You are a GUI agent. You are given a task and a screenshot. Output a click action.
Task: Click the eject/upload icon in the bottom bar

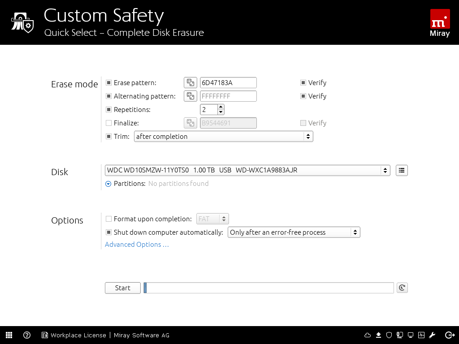[378, 335]
